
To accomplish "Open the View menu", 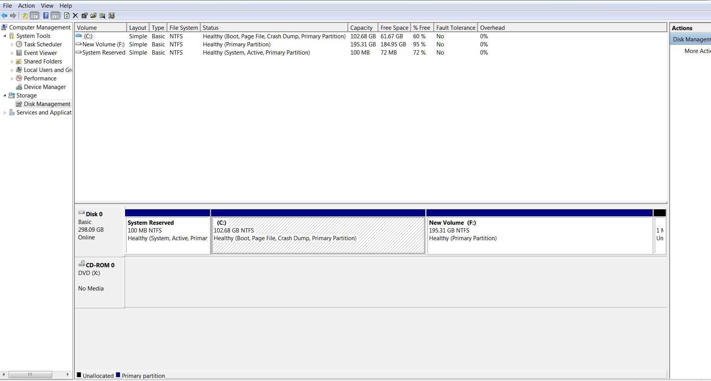I will pos(47,6).
